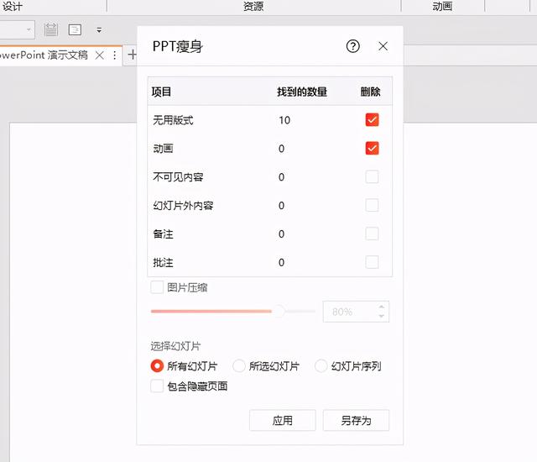This screenshot has width=537, height=462.
Task: Open the document tab more options menu
Action: coord(115,55)
